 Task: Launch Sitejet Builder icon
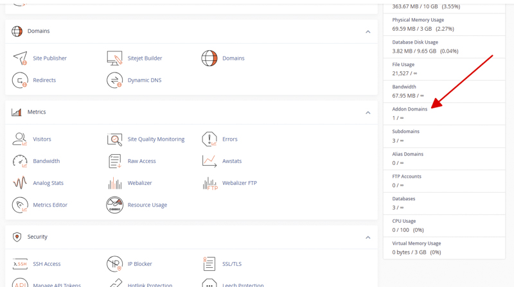click(x=115, y=58)
